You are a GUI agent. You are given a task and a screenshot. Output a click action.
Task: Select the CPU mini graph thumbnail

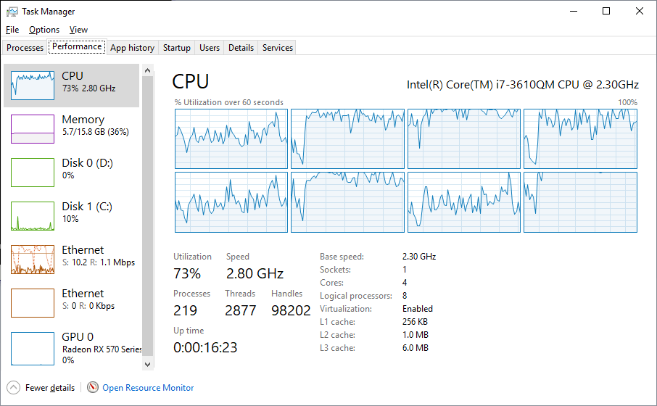(33, 86)
